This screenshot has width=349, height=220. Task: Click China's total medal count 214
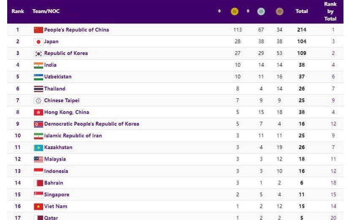301,30
